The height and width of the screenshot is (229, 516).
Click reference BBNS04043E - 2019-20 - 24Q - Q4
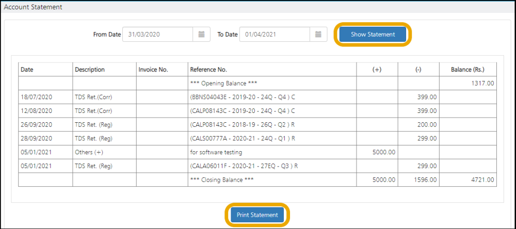click(243, 97)
